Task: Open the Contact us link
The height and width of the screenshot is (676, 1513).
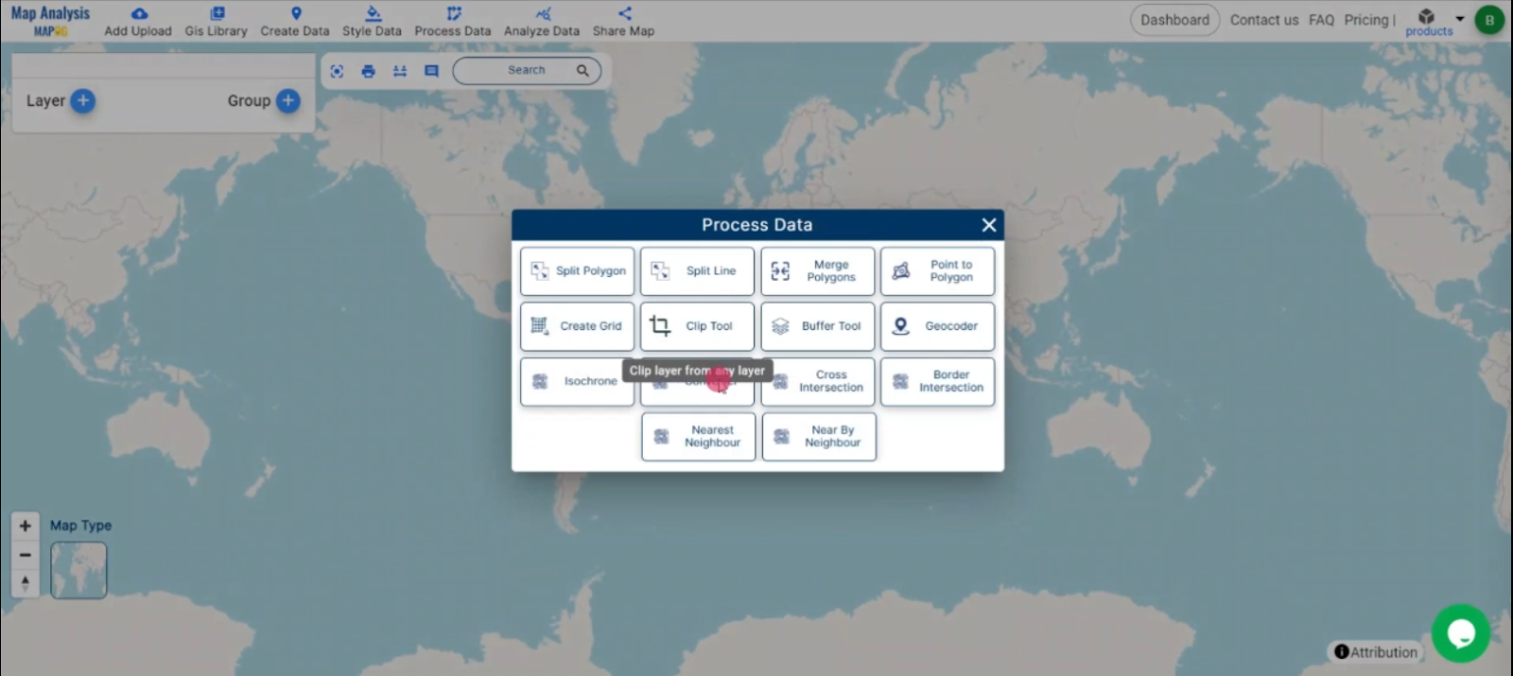Action: coord(1264,20)
